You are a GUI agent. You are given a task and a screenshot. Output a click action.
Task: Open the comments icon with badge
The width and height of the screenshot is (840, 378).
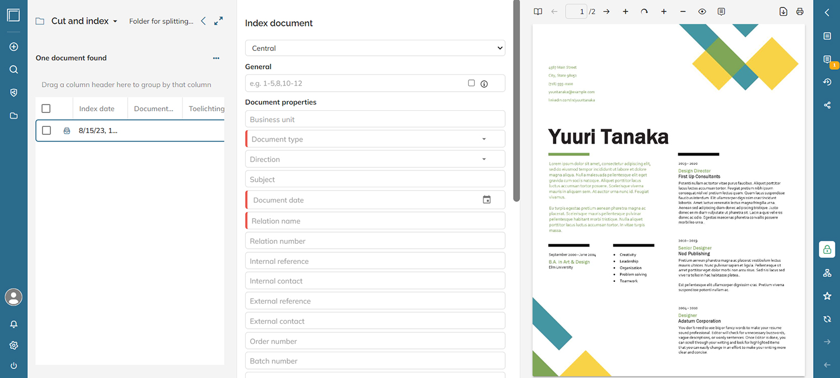(x=827, y=59)
